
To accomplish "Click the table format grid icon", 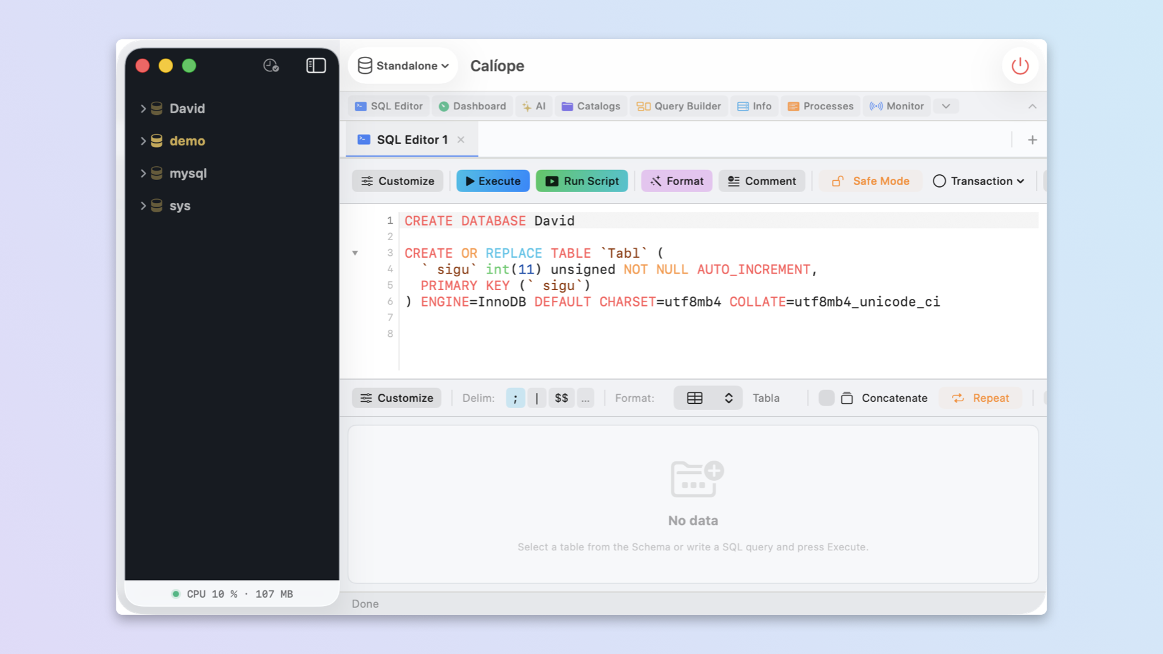I will point(695,398).
